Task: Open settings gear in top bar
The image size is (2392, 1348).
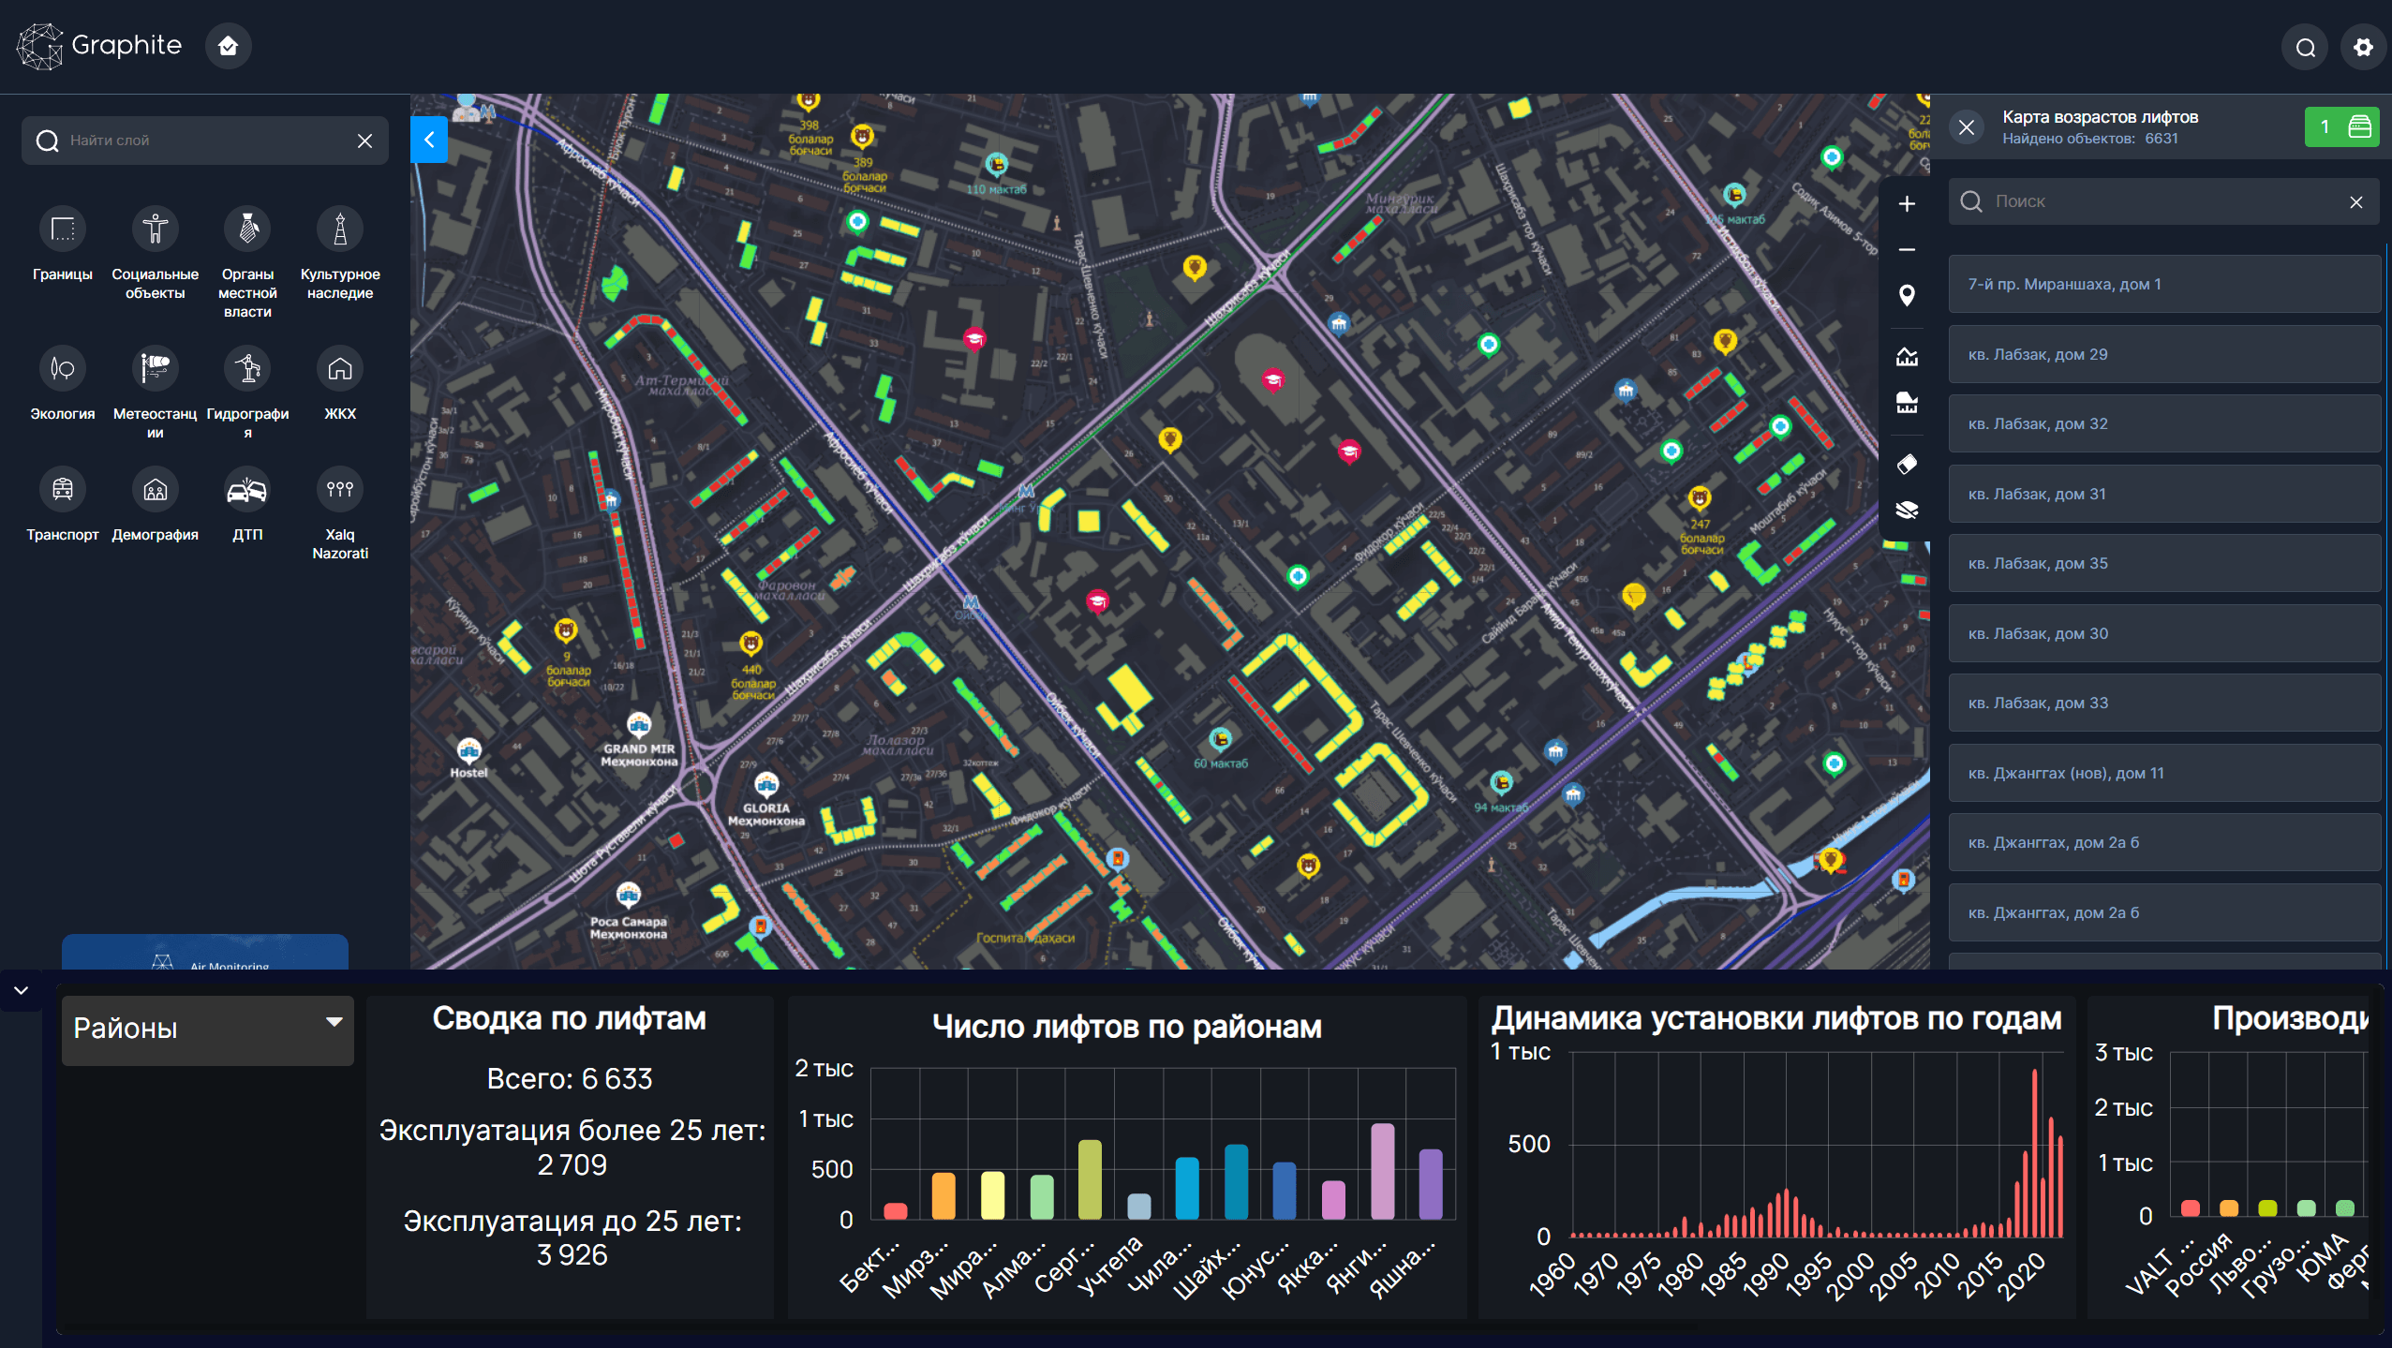Action: point(2362,47)
